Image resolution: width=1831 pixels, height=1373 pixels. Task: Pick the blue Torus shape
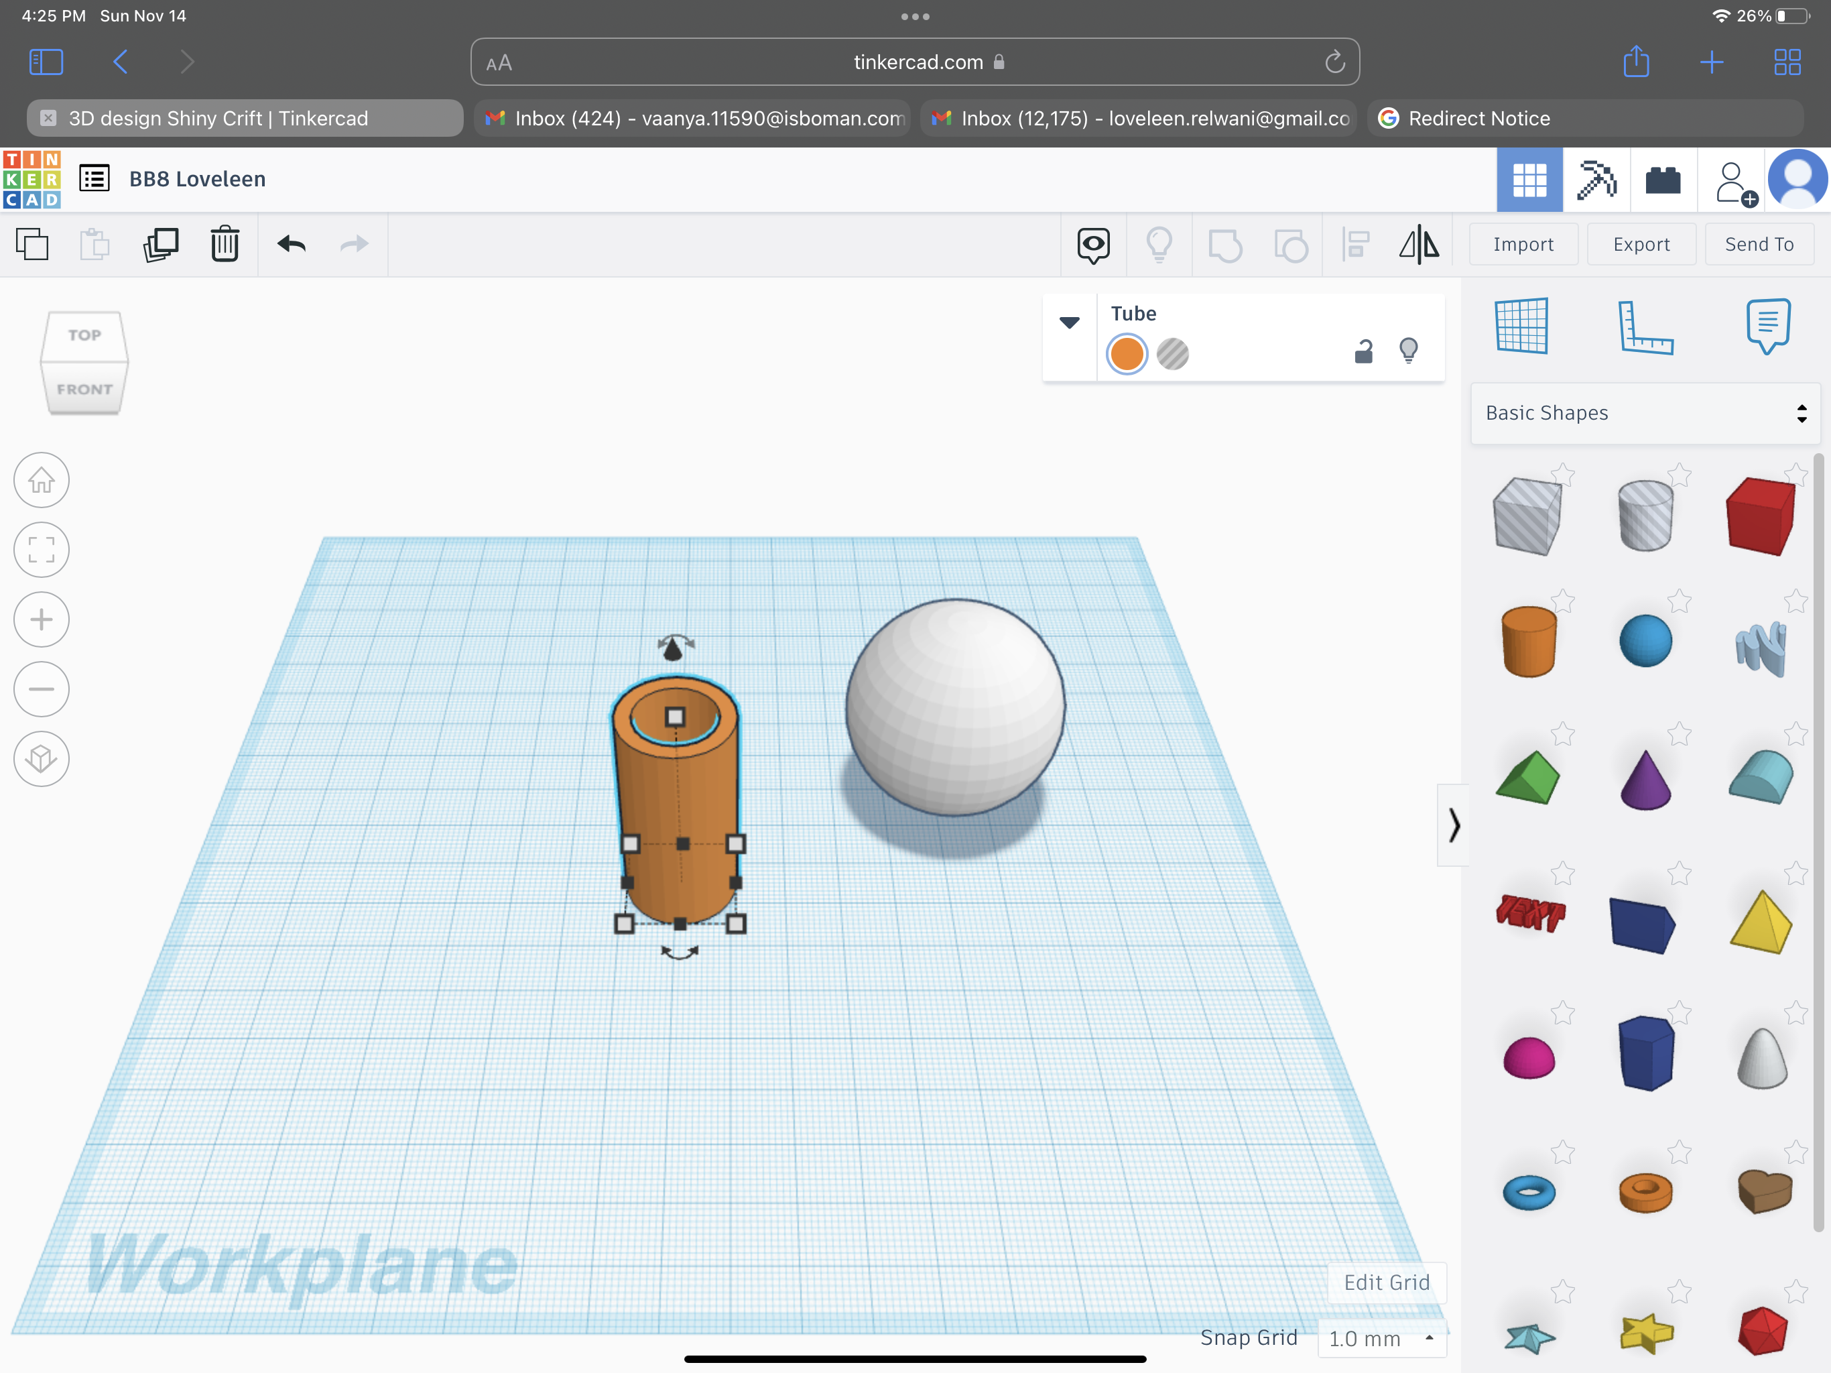pyautogui.click(x=1528, y=1193)
